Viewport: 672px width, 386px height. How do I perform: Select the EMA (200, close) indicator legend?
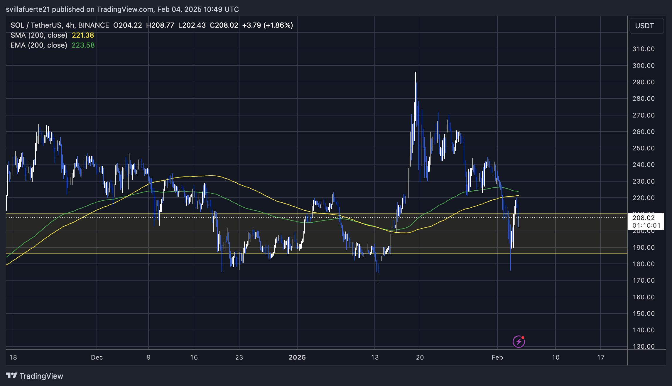tap(39, 45)
